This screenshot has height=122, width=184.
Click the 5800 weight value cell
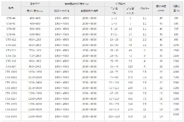pyautogui.click(x=176, y=93)
